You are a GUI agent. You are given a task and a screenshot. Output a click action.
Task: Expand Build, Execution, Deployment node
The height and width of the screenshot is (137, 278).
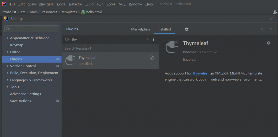pos(7,73)
